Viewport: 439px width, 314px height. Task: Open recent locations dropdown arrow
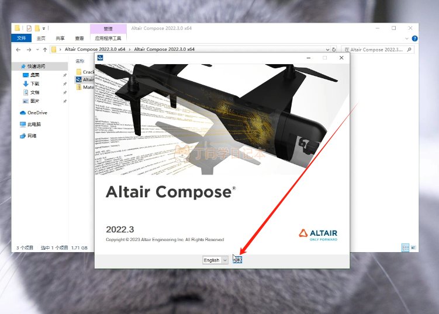(x=37, y=50)
